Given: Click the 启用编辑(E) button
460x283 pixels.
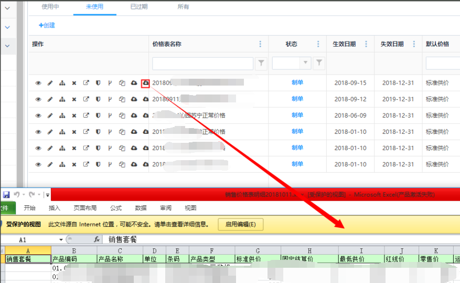Looking at the screenshot, I should pos(240,224).
